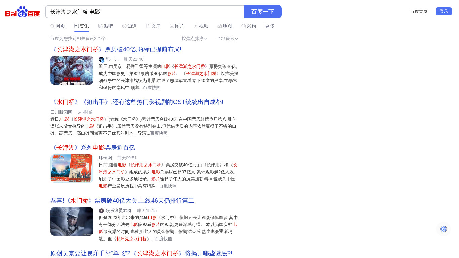Open the 文库 tab

coord(153,26)
